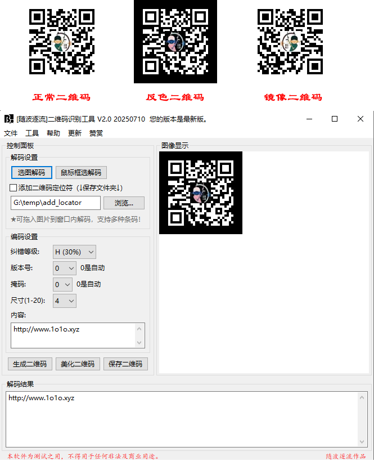Maximize the QR tool window
This screenshot has height=461, width=374.
[x=334, y=119]
